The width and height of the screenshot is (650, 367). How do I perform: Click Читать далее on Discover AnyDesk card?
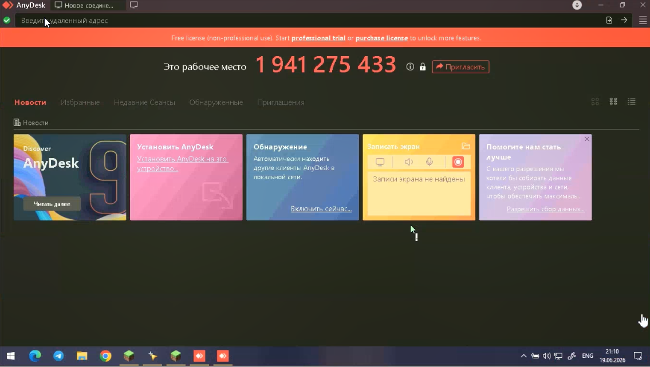click(52, 204)
